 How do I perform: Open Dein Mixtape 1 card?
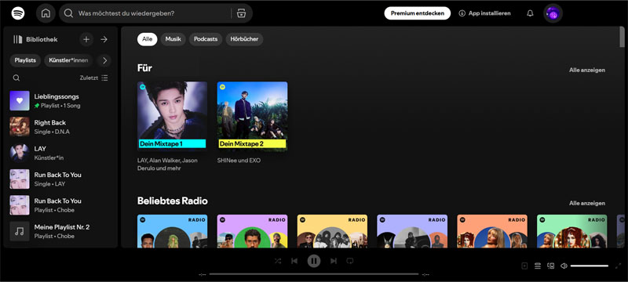(172, 127)
